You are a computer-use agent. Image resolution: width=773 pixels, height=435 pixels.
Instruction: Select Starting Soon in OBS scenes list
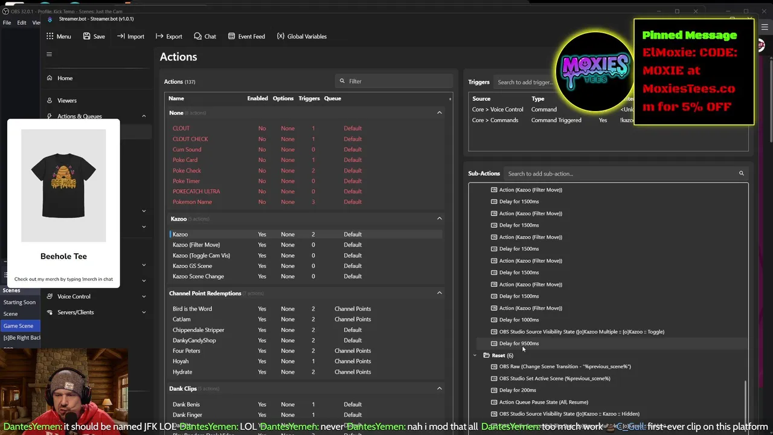point(20,302)
